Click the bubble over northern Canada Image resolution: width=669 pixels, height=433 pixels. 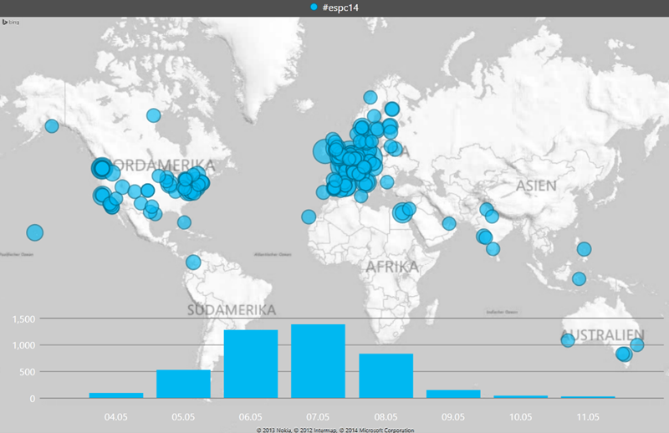(x=153, y=115)
